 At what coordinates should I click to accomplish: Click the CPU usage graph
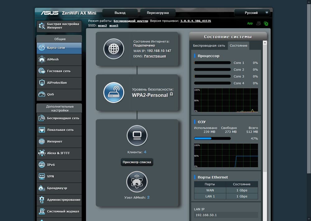point(226,100)
